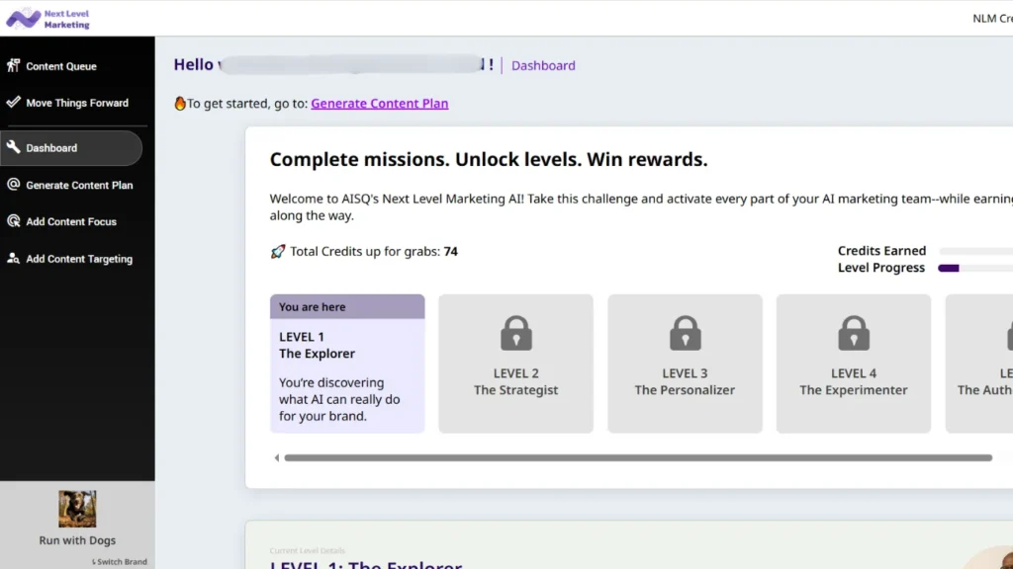
Task: Click the Level Progress bar
Action: point(974,268)
